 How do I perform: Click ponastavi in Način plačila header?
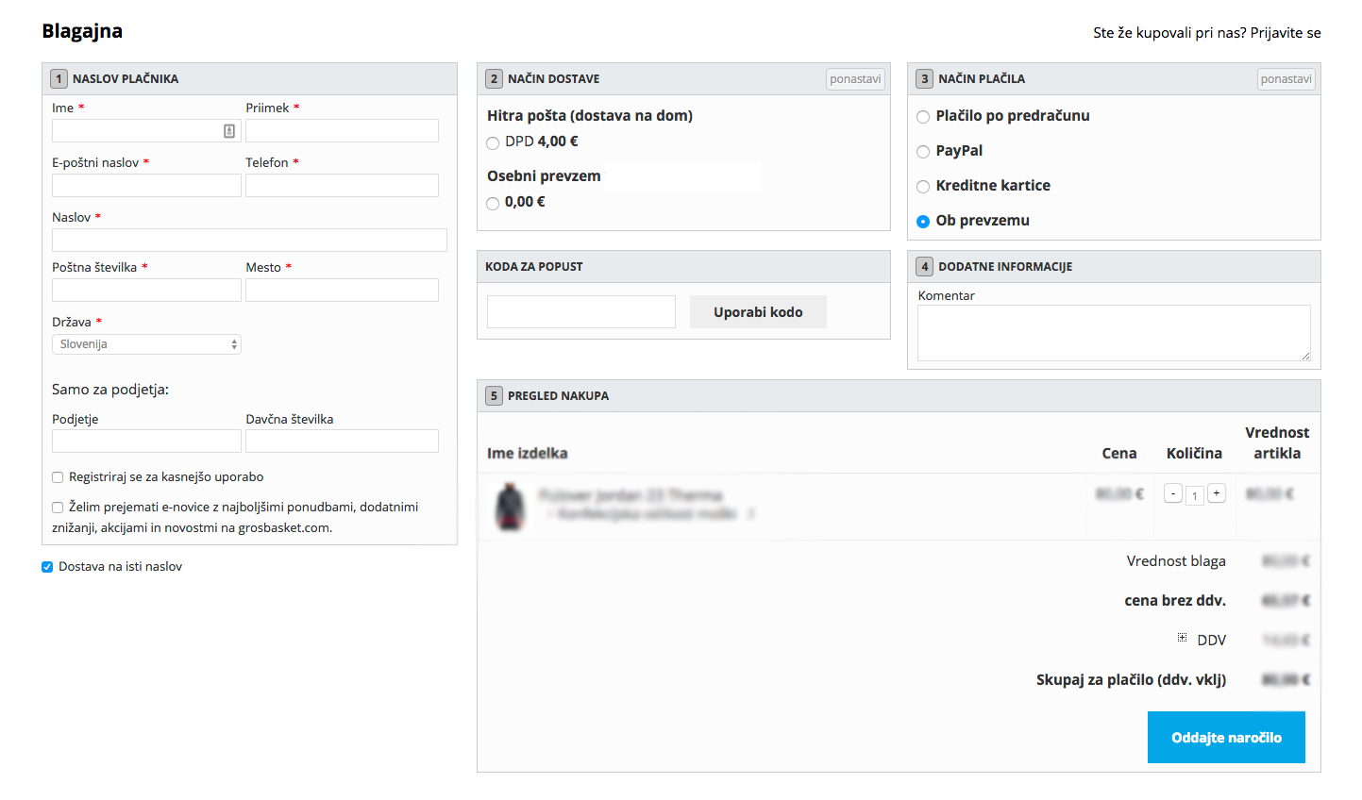(1286, 79)
